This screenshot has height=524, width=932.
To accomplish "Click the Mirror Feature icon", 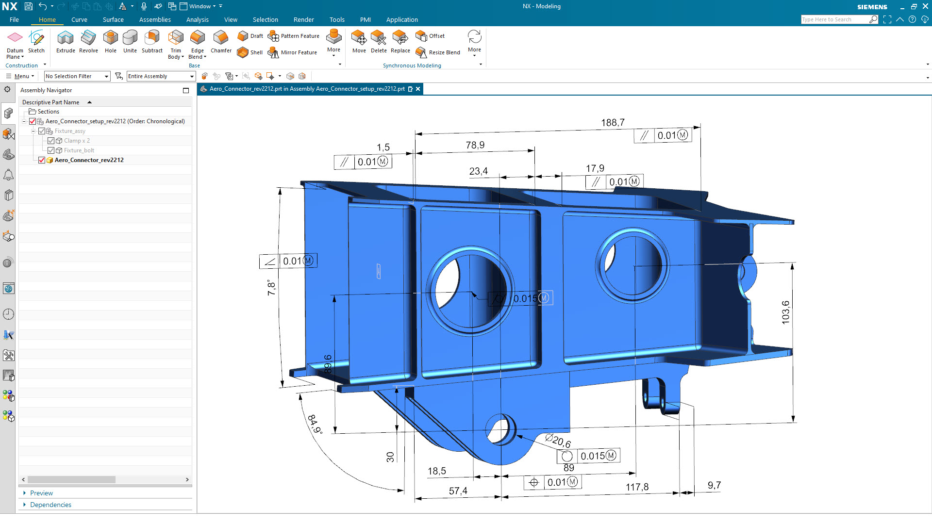I will 273,52.
